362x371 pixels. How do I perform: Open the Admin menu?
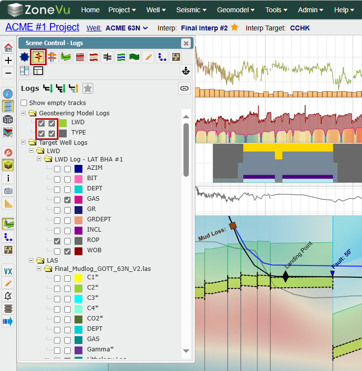(x=310, y=10)
